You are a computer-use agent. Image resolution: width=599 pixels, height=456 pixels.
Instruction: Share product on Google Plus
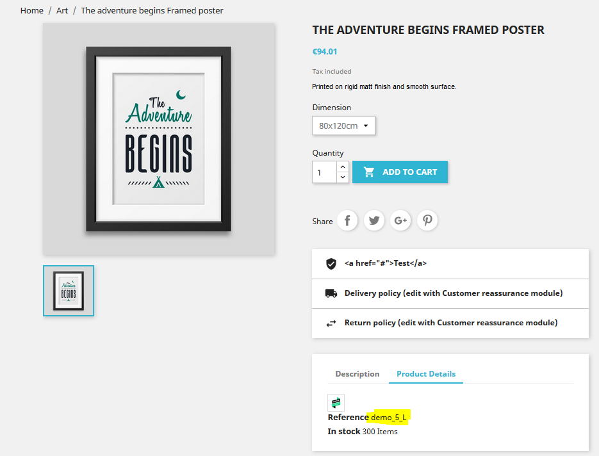[401, 221]
